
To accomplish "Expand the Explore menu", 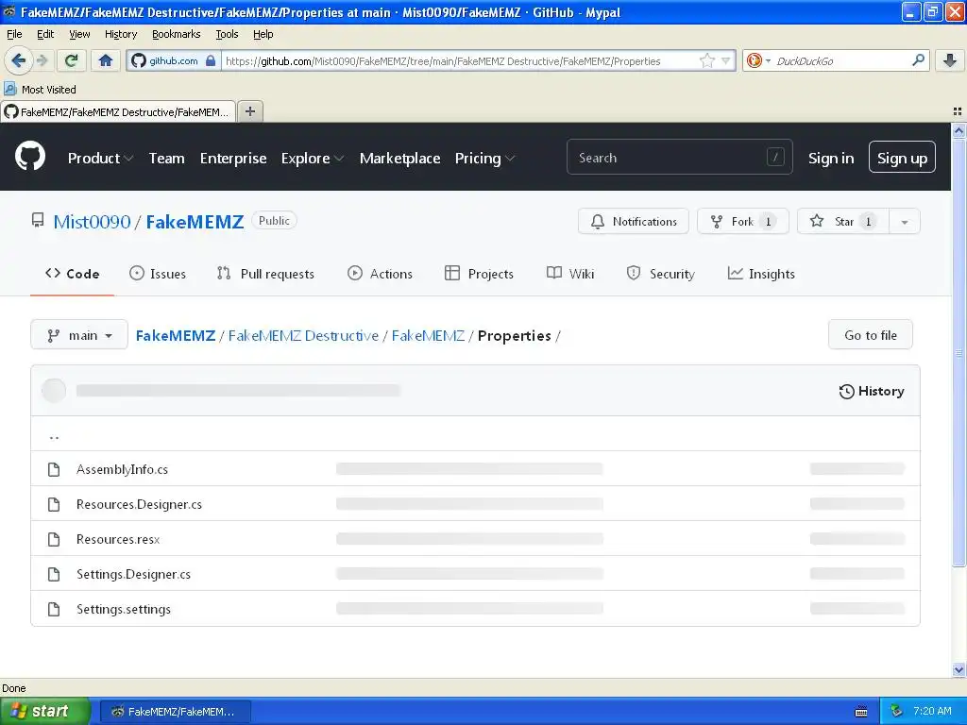I will (x=312, y=159).
